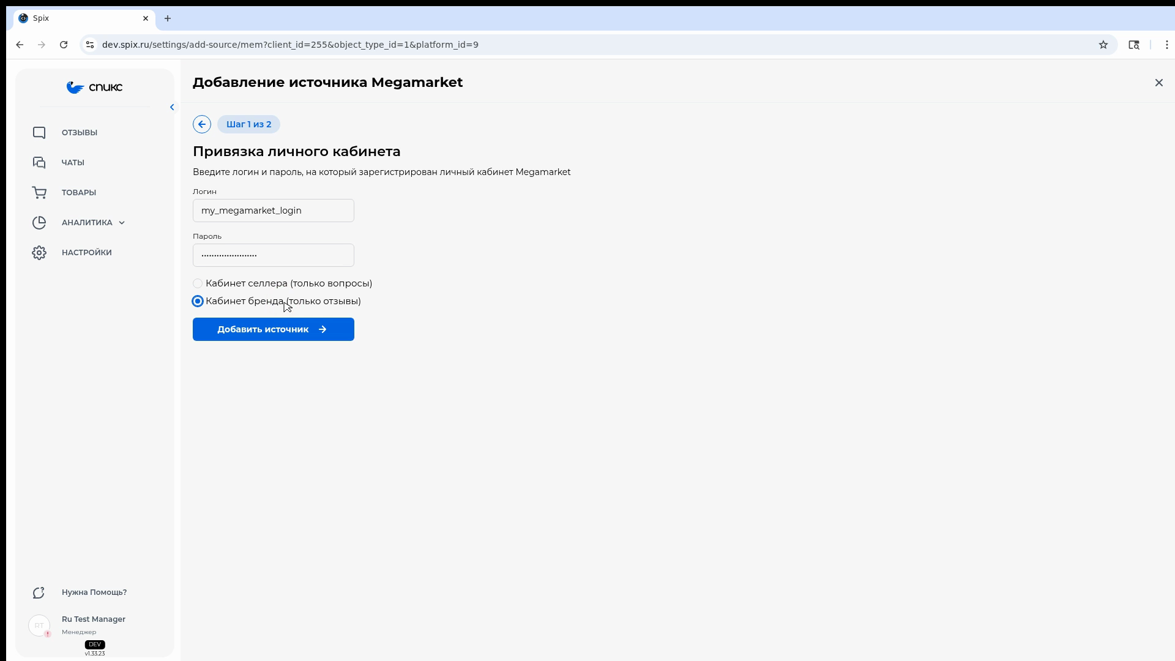Open the Товары section
This screenshot has width=1175, height=661.
pyautogui.click(x=79, y=193)
